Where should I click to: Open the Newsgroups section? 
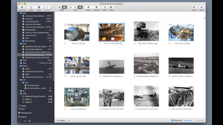(x=26, y=113)
